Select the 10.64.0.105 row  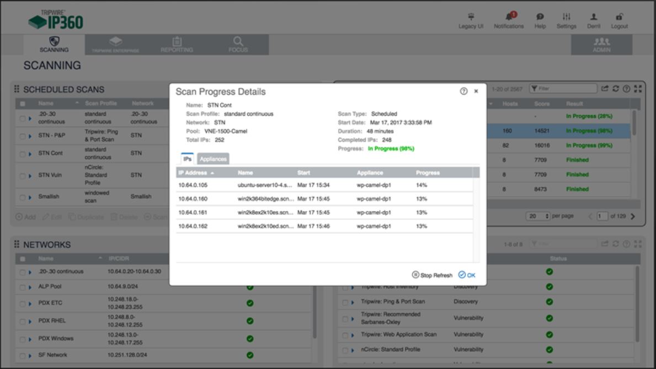tap(324, 185)
